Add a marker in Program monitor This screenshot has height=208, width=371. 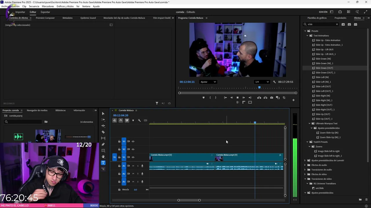pos(203,98)
